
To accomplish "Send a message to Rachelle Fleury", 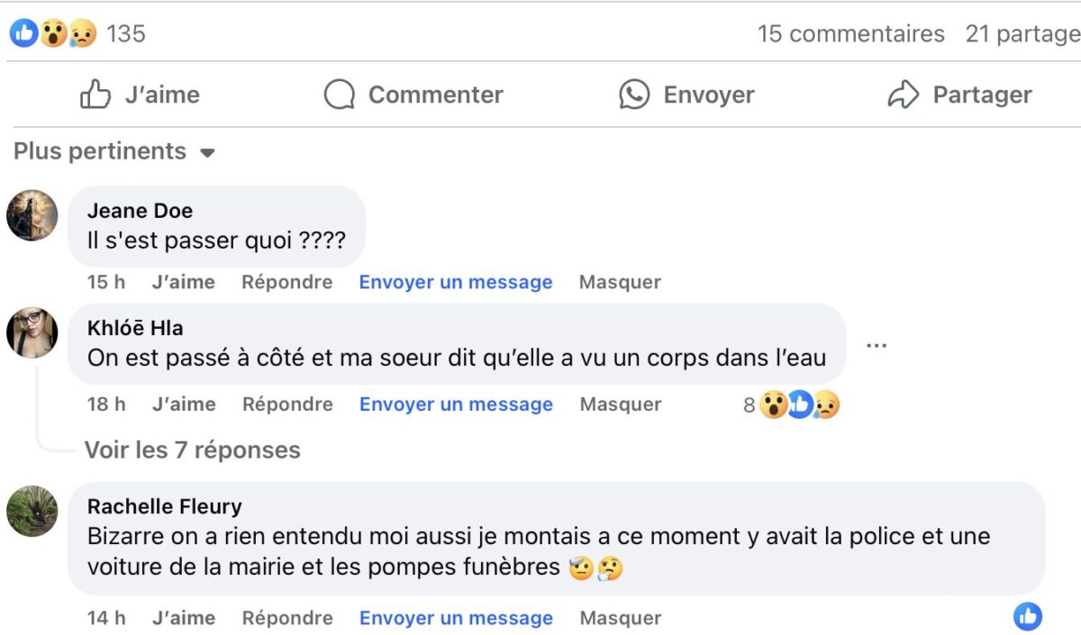I will click(x=456, y=618).
